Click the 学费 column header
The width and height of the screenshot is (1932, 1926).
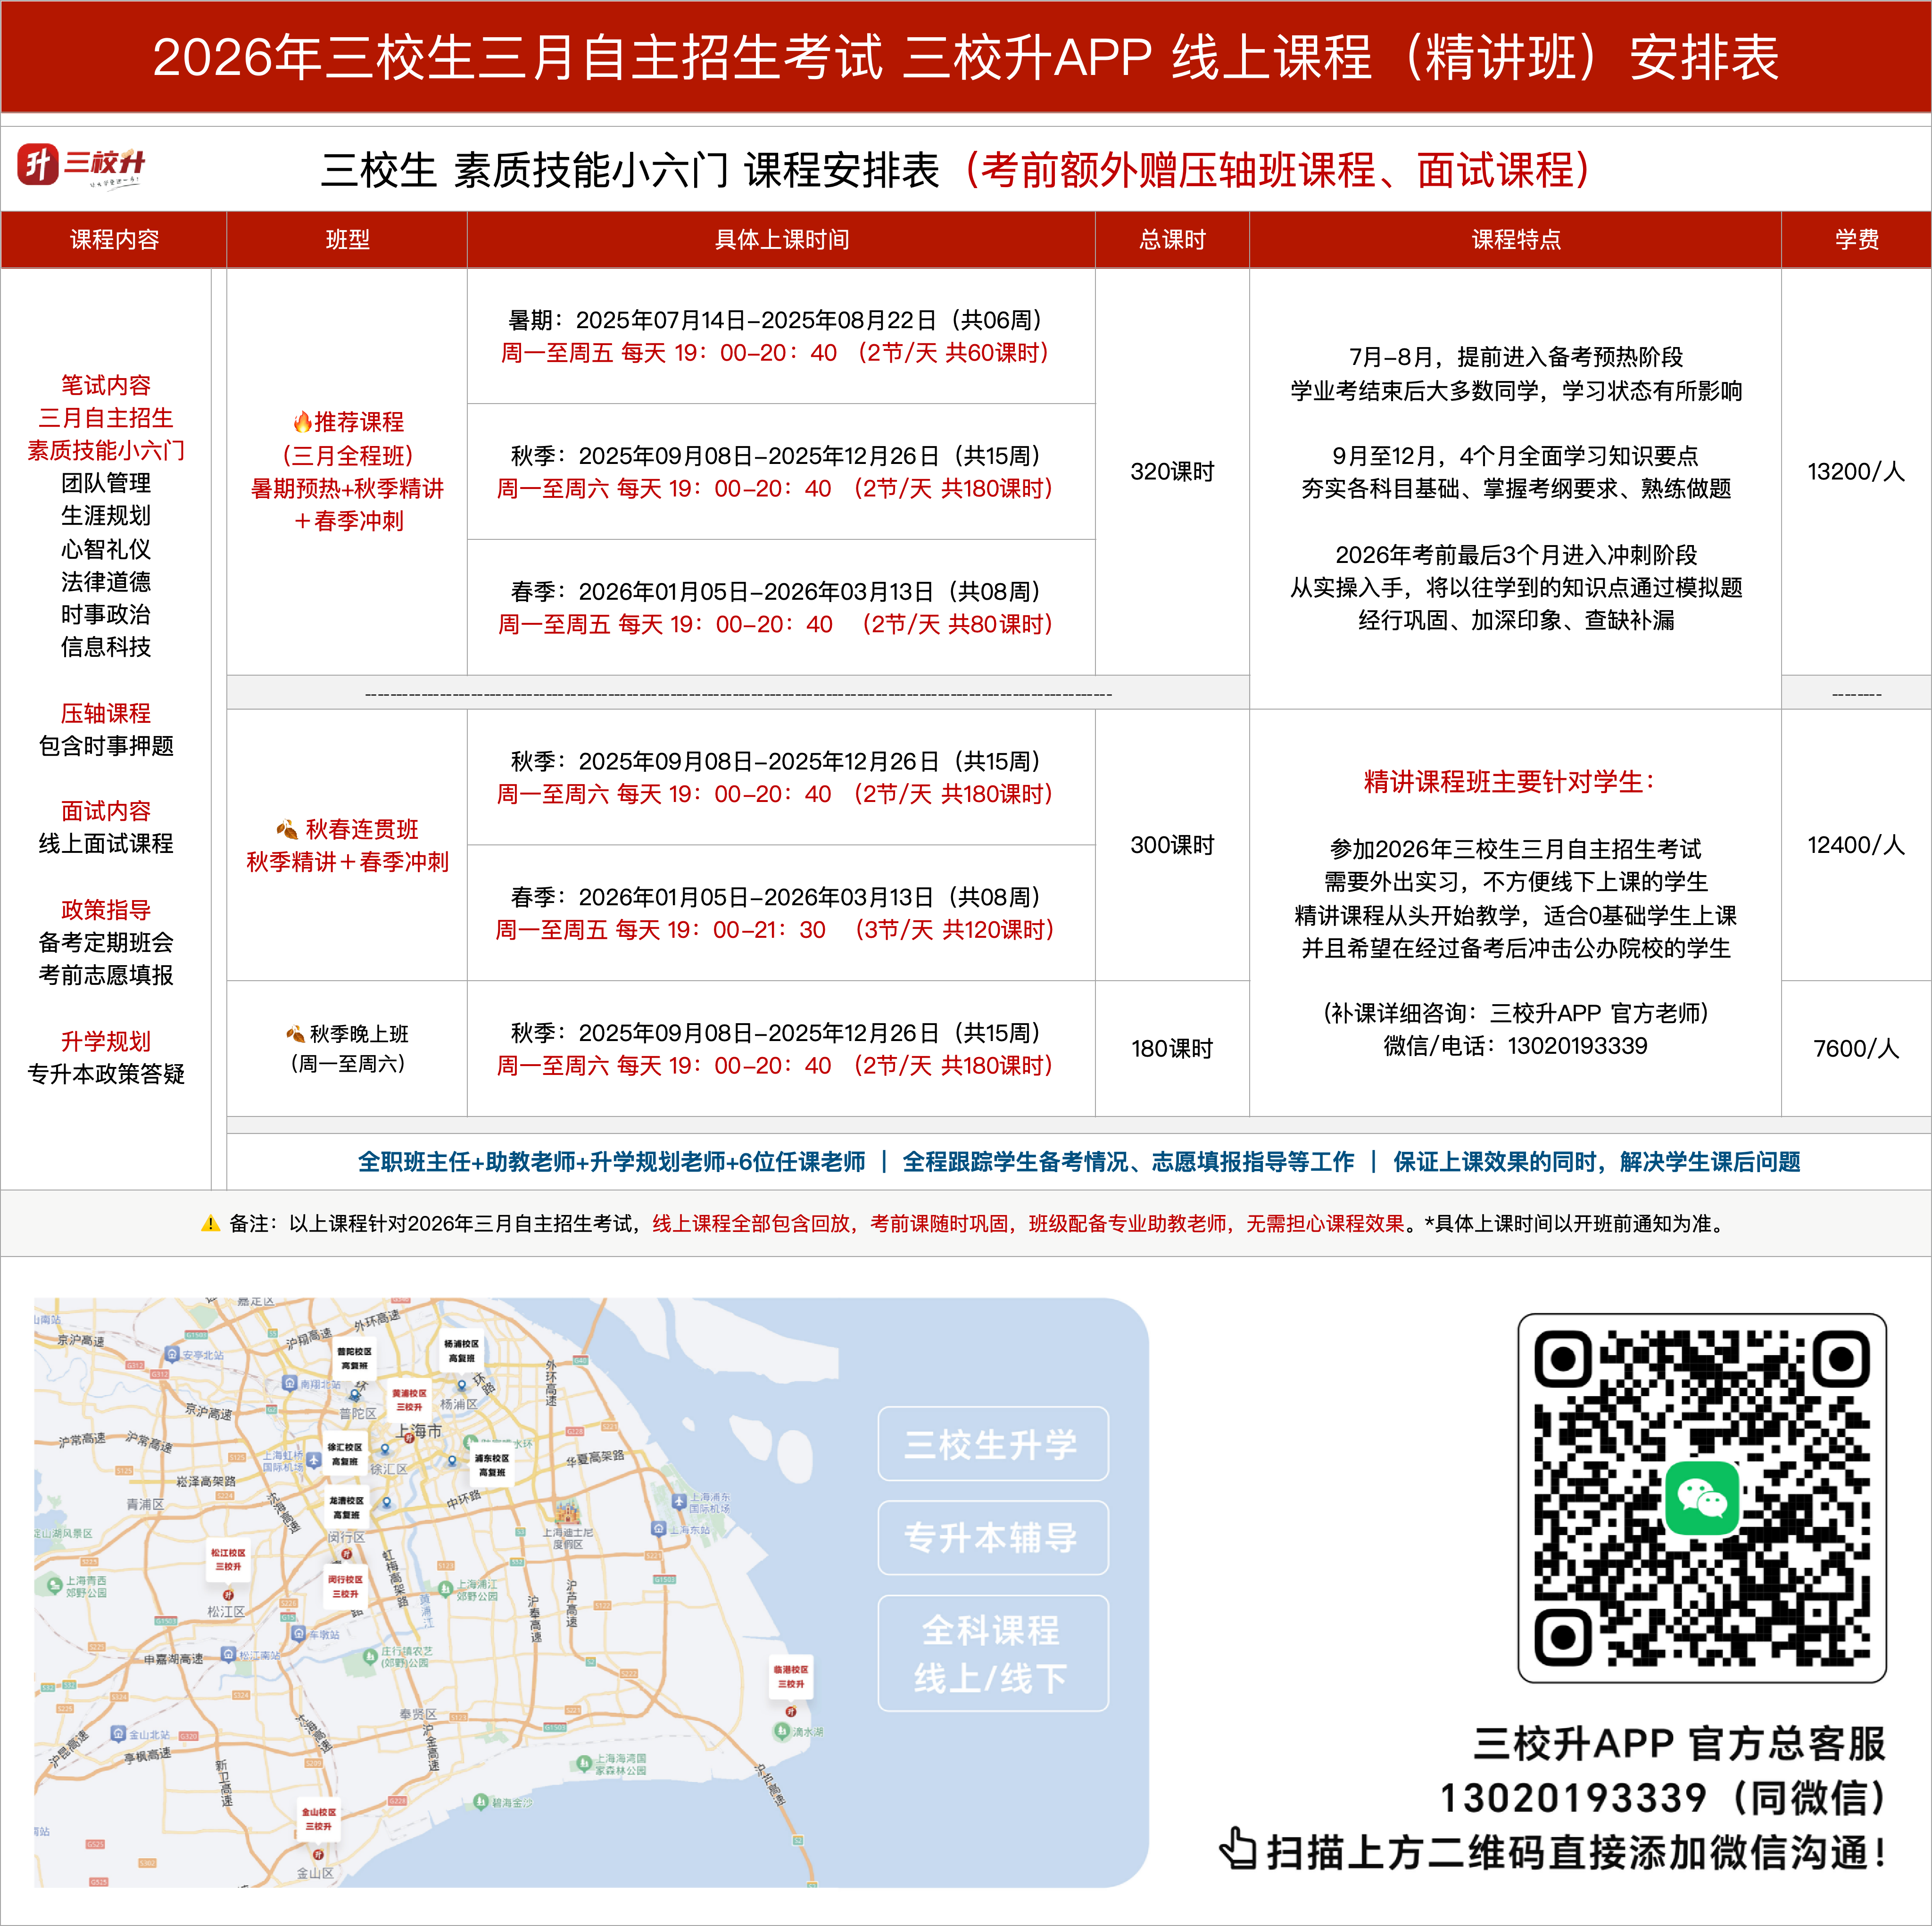coord(1856,240)
